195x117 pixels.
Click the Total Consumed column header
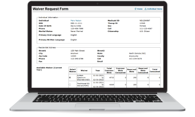[x=155, y=70]
